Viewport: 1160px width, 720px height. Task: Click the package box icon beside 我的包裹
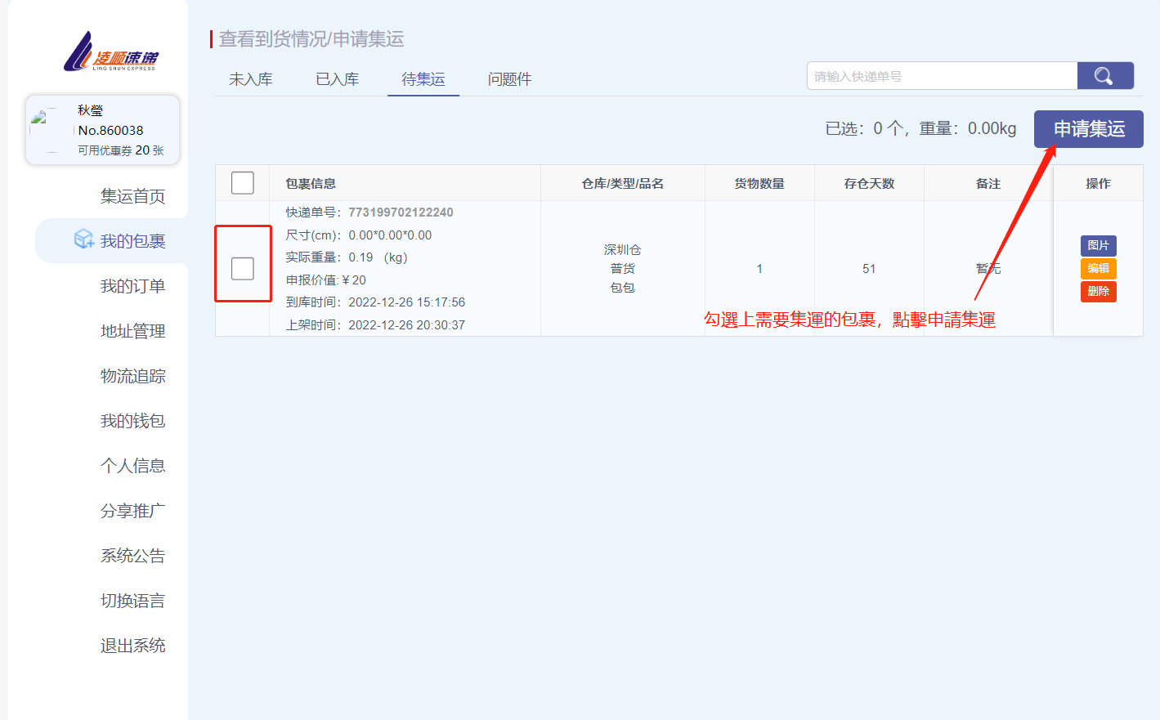(83, 239)
